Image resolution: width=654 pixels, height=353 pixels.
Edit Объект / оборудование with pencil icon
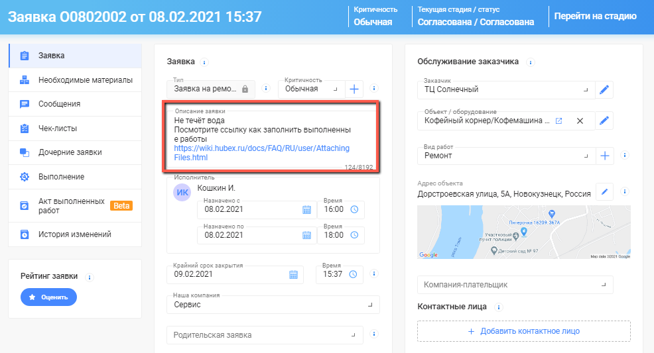coord(604,121)
